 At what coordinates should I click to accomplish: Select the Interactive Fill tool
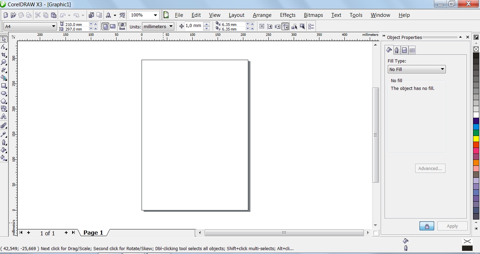point(4,158)
